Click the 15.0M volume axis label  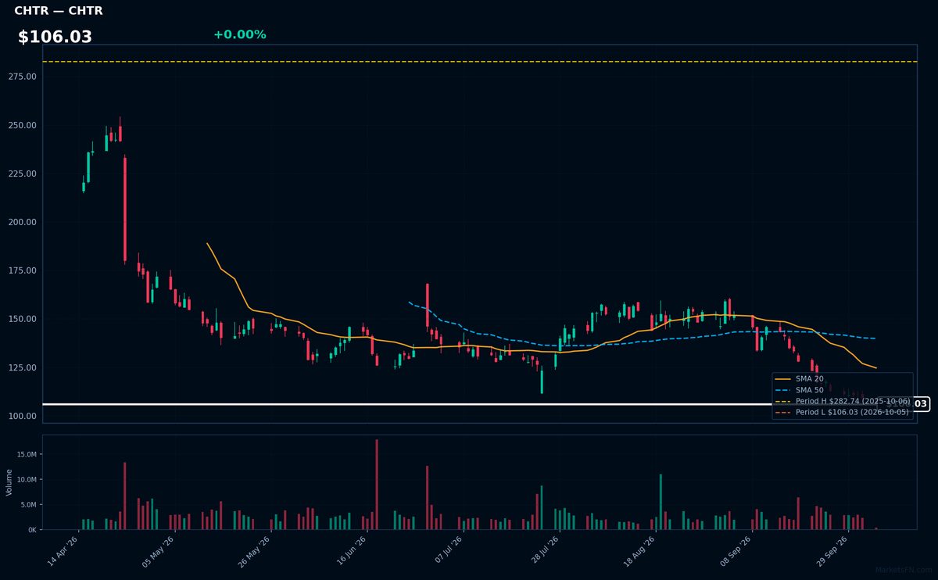coord(27,454)
